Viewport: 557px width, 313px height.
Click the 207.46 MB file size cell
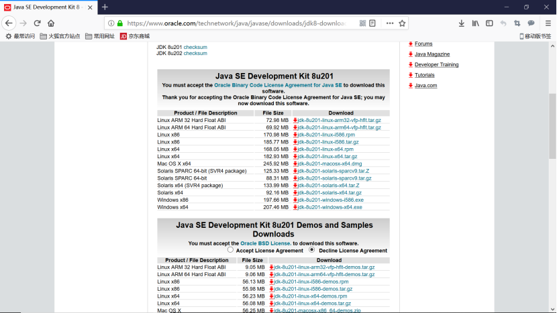[276, 207]
